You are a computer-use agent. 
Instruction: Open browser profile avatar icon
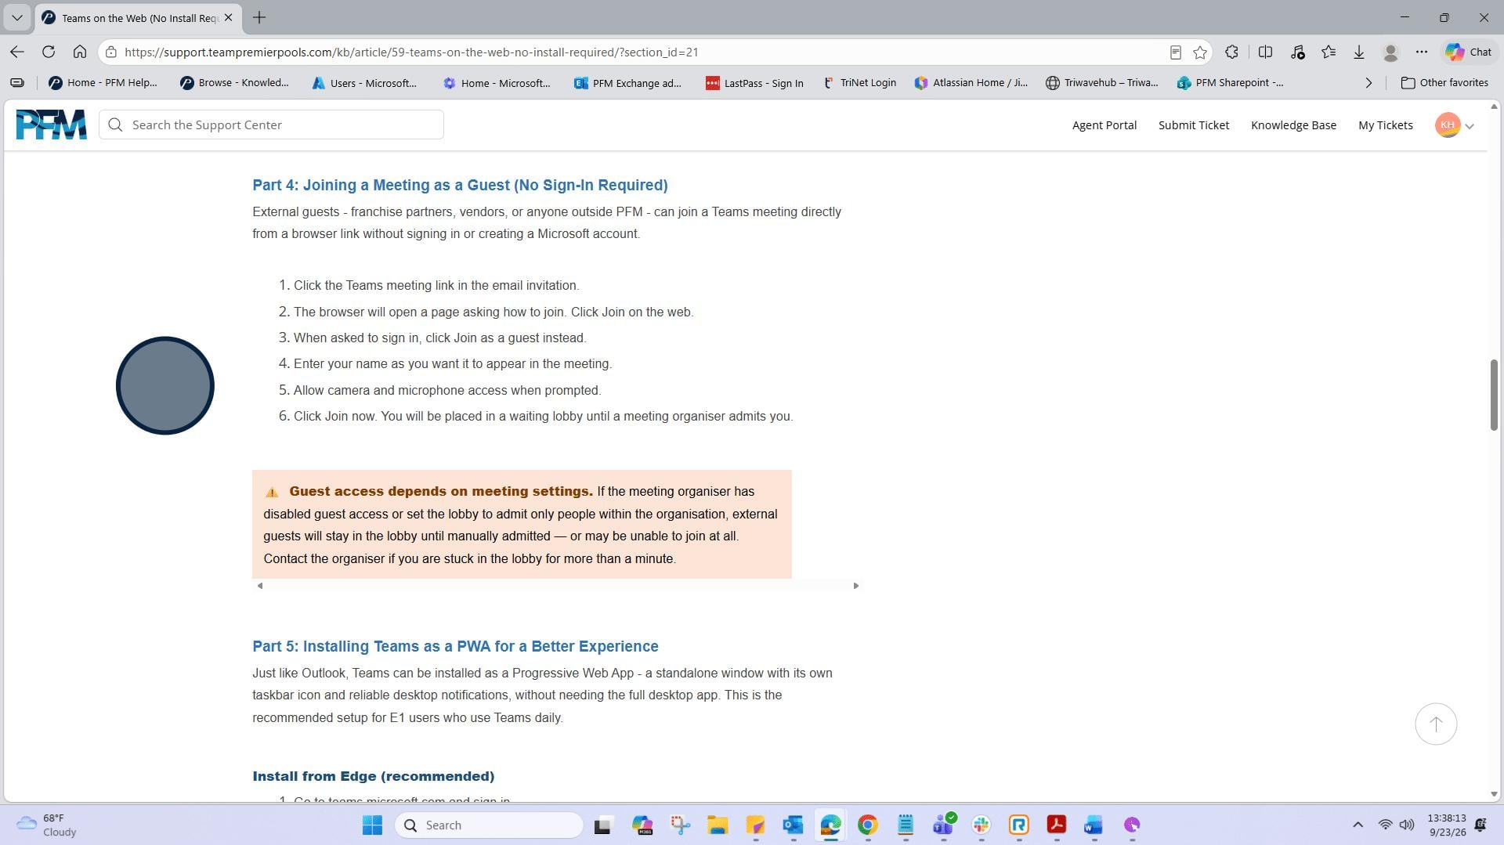tap(1391, 52)
